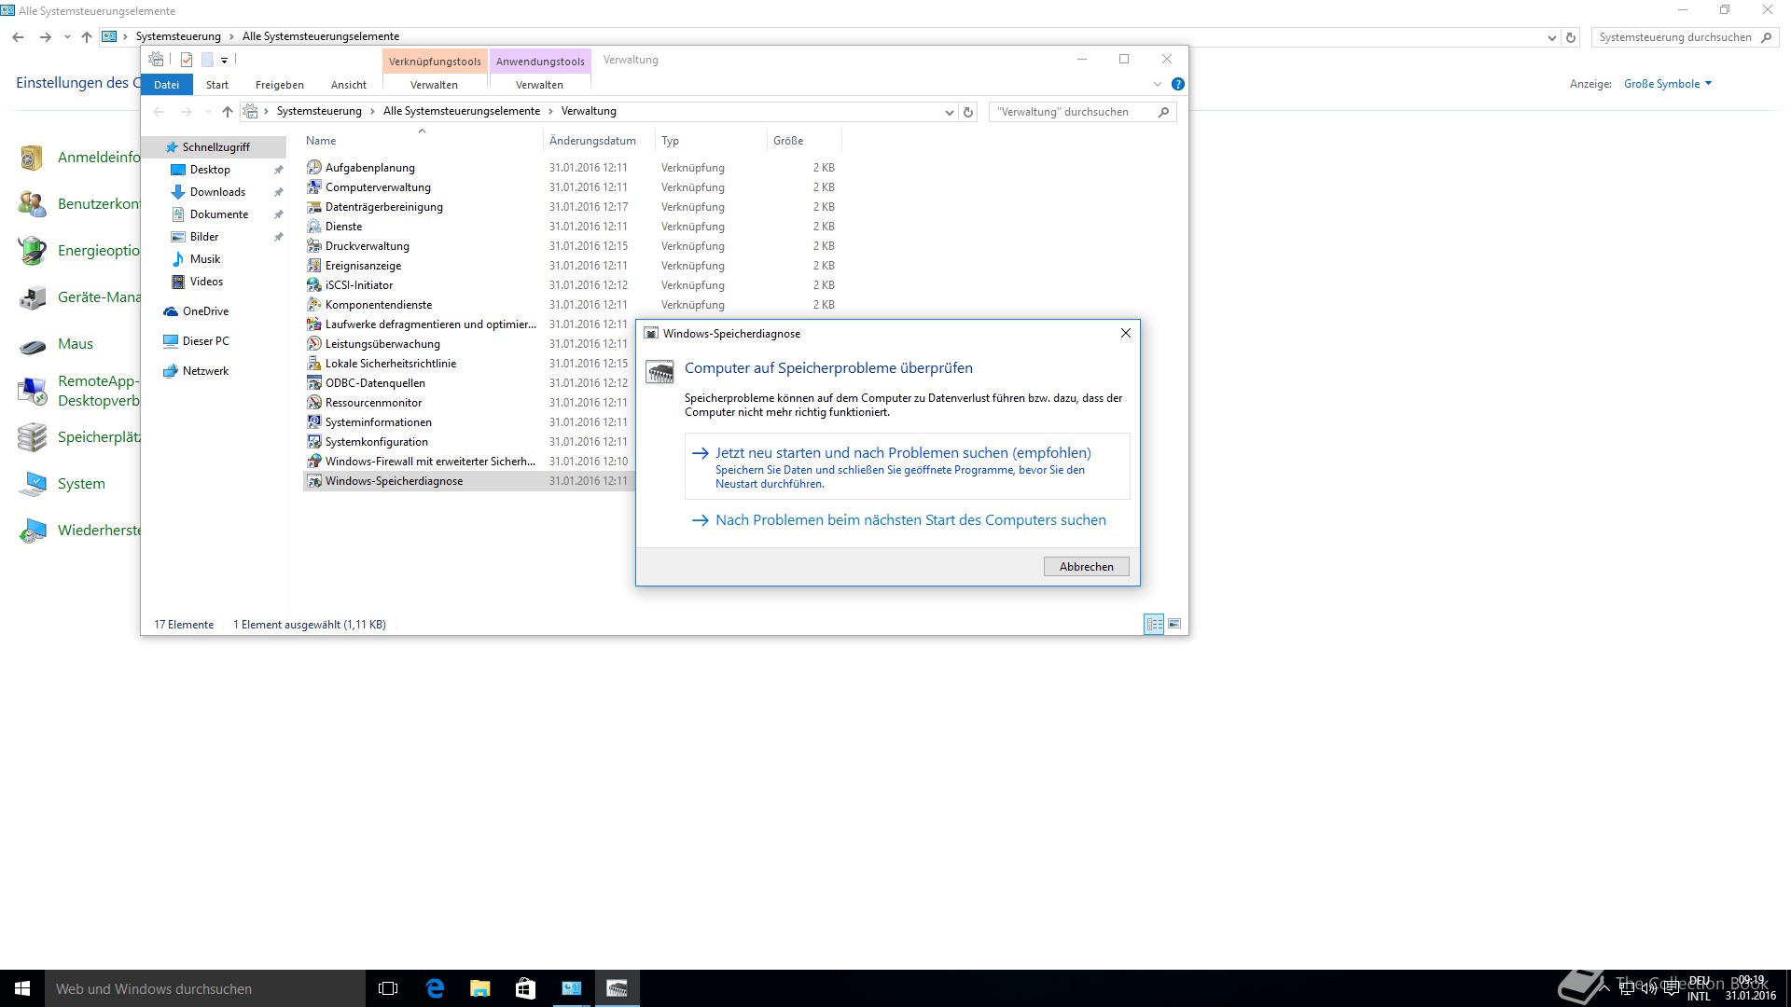Open the Datei menu tab
1791x1007 pixels.
[x=167, y=85]
